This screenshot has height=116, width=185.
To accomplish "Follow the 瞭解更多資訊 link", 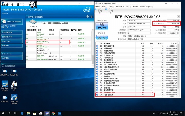I will tap(10, 65).
